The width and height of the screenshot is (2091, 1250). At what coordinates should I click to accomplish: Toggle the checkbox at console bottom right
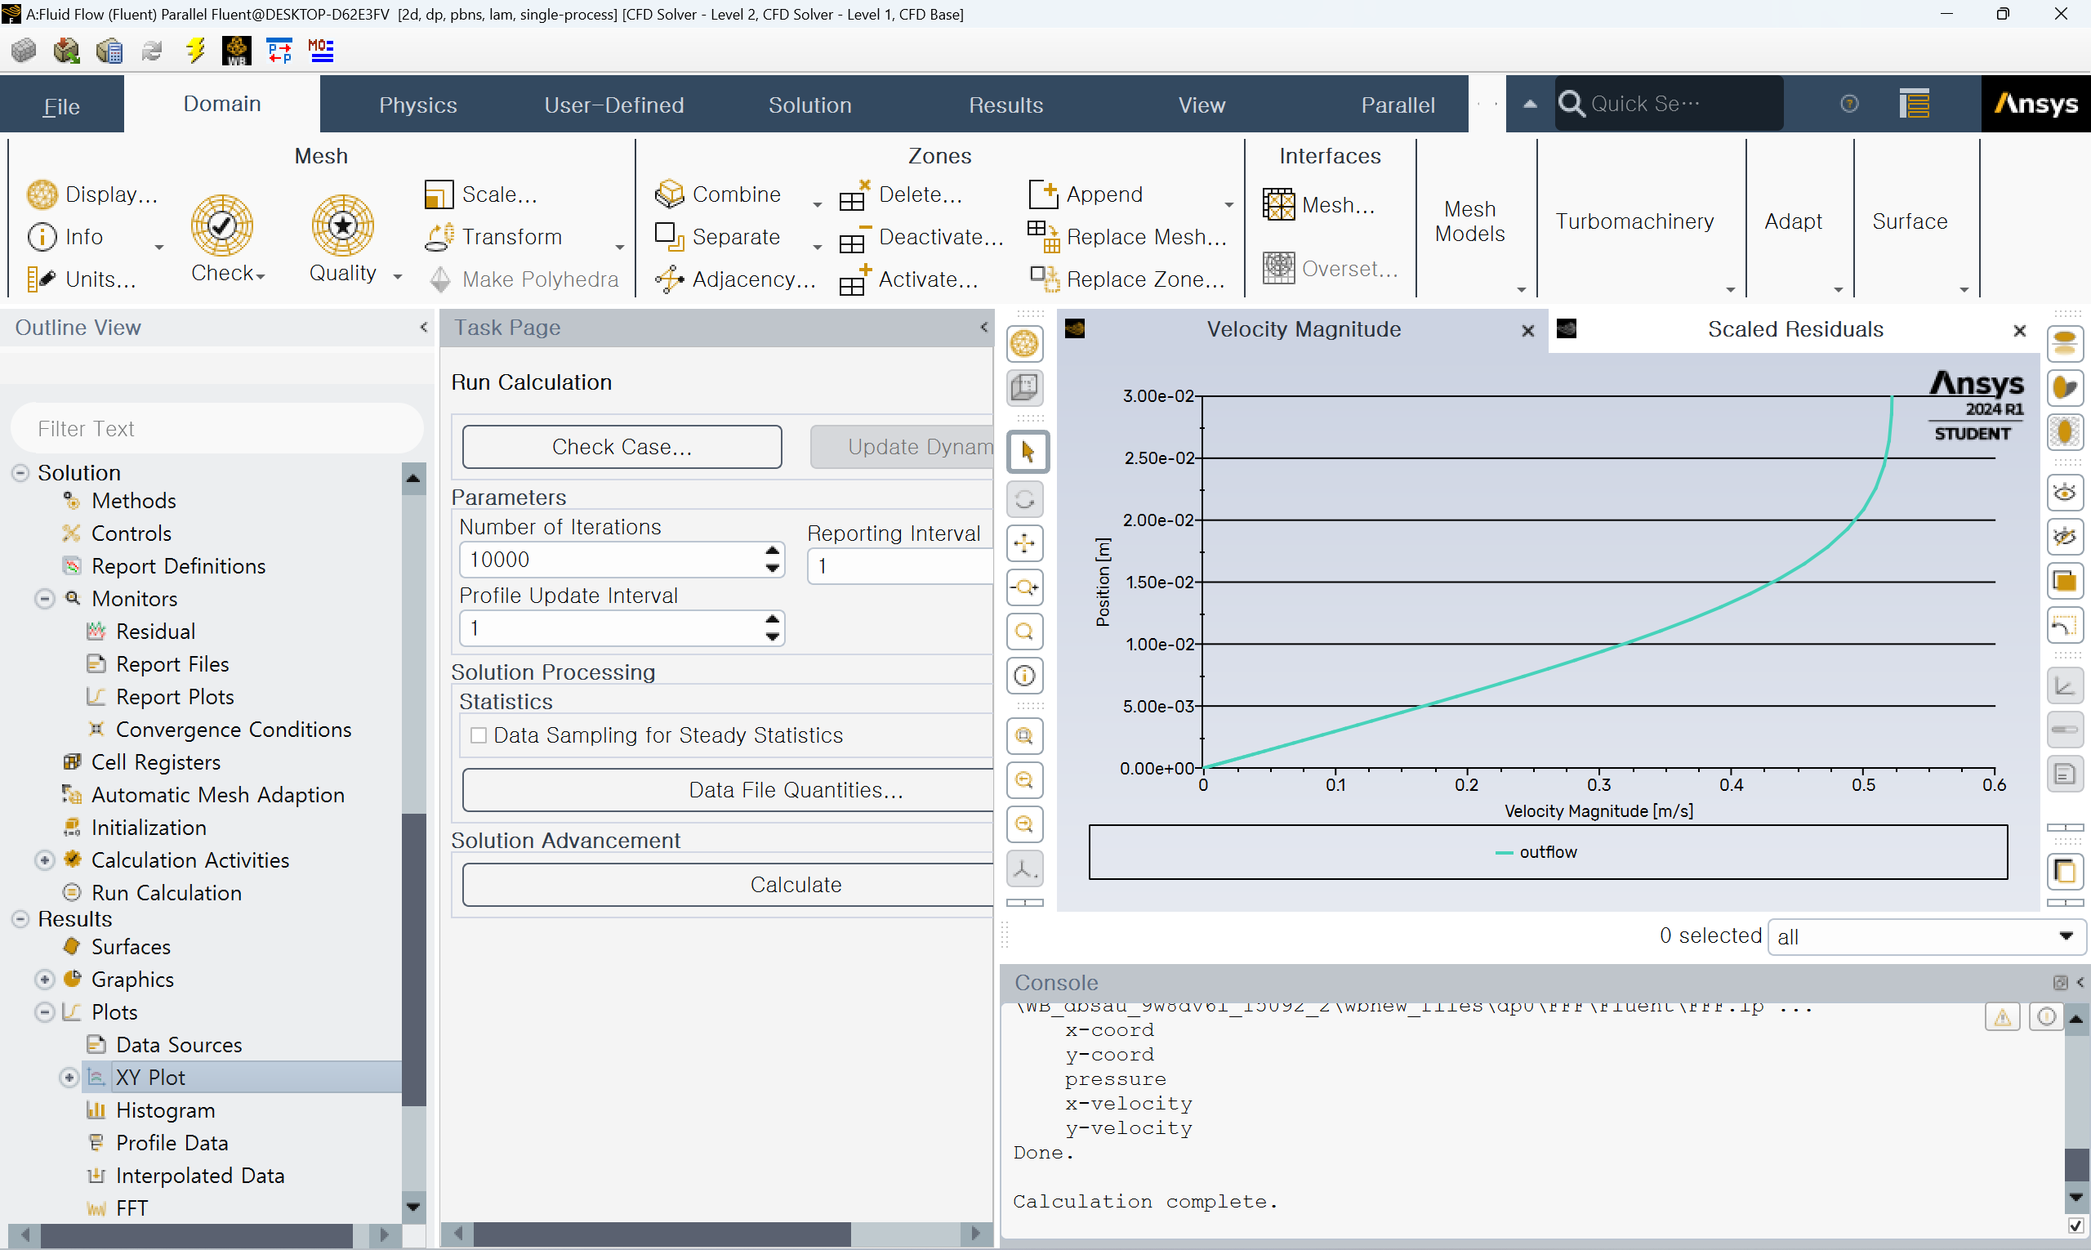point(2075,1225)
